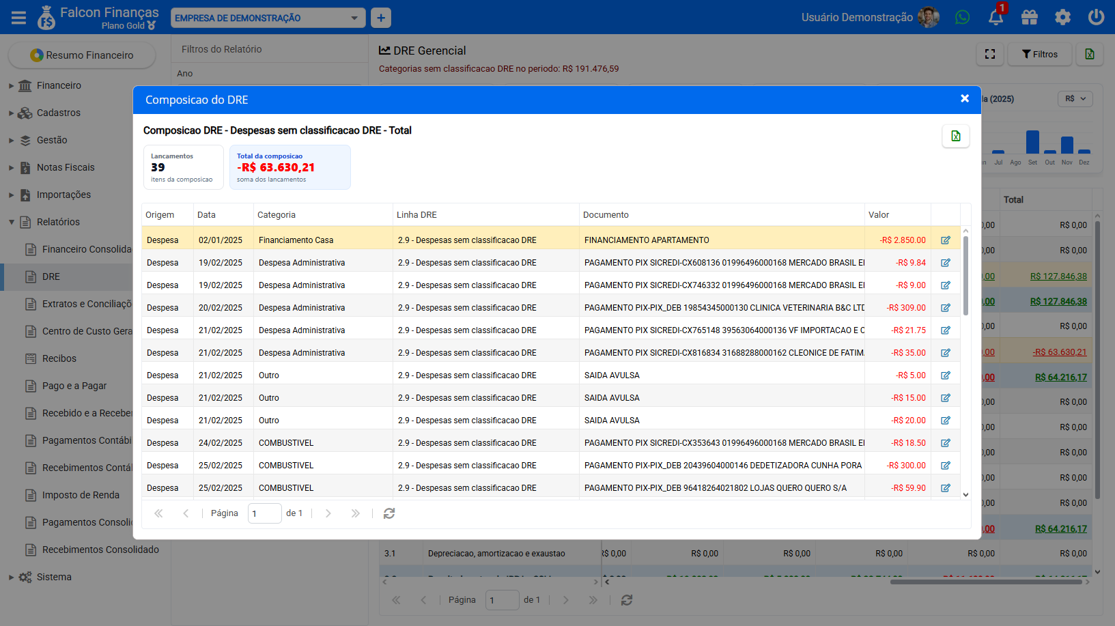Image resolution: width=1115 pixels, height=626 pixels.
Task: Open the settings gear in the header
Action: click(1062, 17)
